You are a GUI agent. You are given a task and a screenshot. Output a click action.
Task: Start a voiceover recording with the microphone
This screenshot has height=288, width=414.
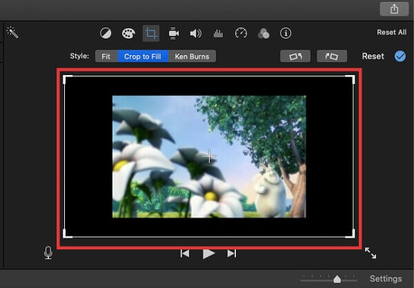pos(48,253)
